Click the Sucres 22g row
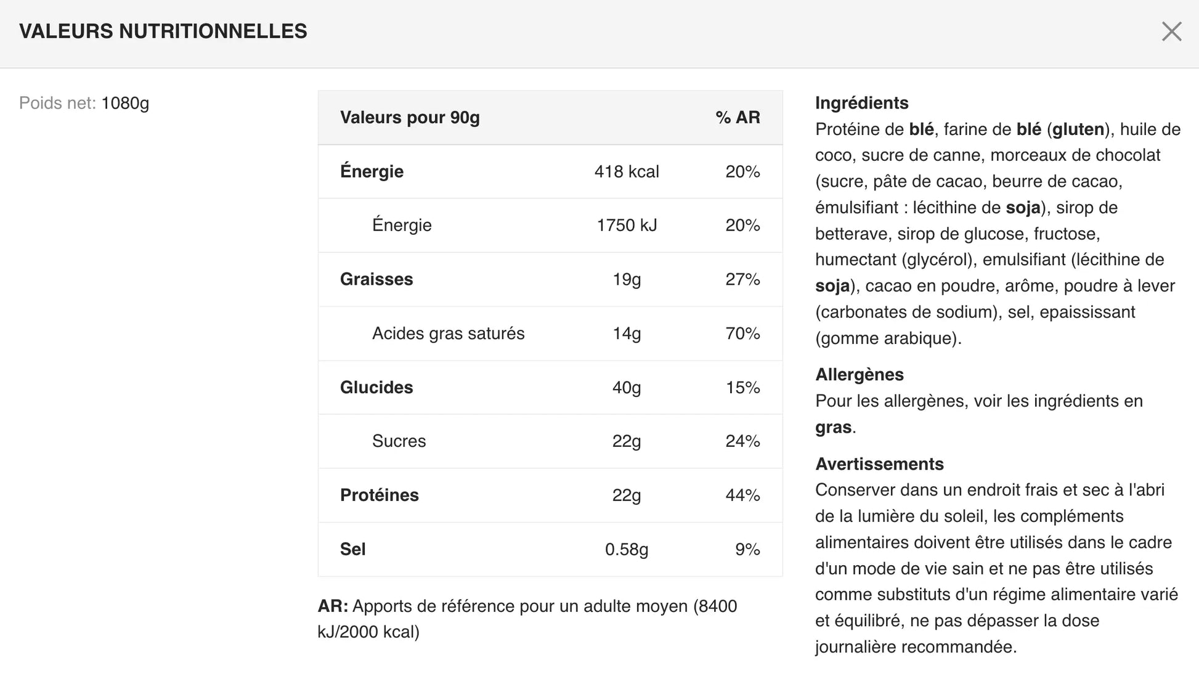Screen dimensions: 1199x689 pos(550,441)
